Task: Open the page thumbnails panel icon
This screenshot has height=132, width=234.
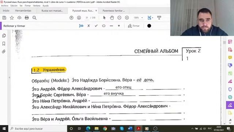Action: point(4,36)
